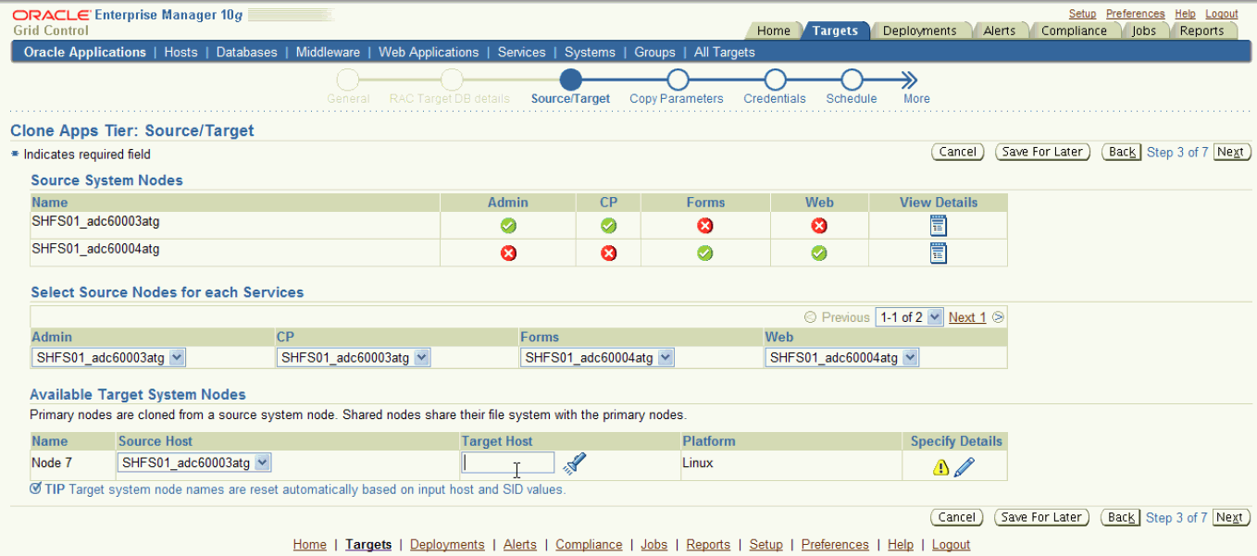Open the Hosts subtab

(x=180, y=53)
